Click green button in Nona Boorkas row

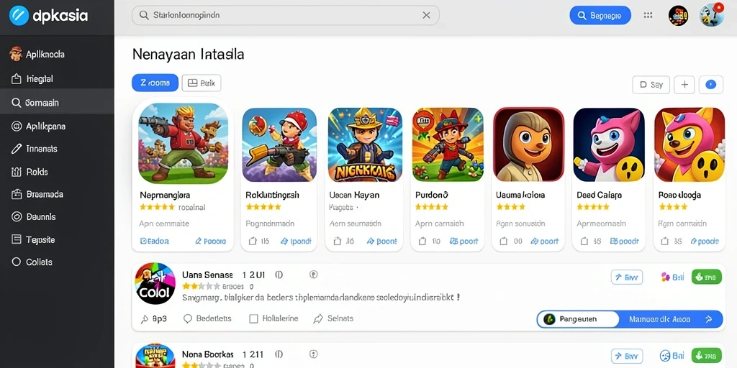pos(707,356)
